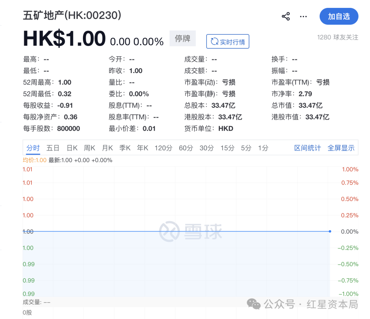Select the 月K chart tab
The height and width of the screenshot is (319, 370).
(x=107, y=148)
